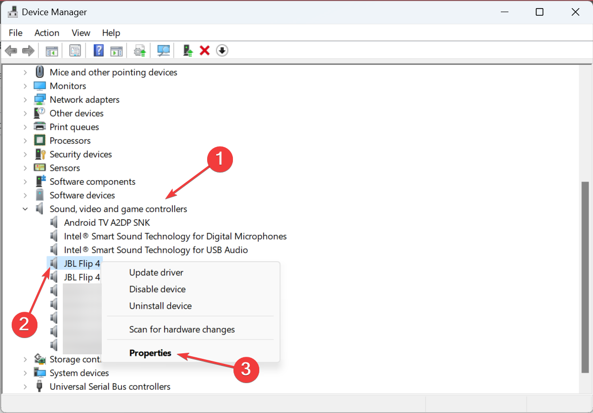Click the Back arrow in toolbar
Image resolution: width=593 pixels, height=413 pixels.
point(11,51)
